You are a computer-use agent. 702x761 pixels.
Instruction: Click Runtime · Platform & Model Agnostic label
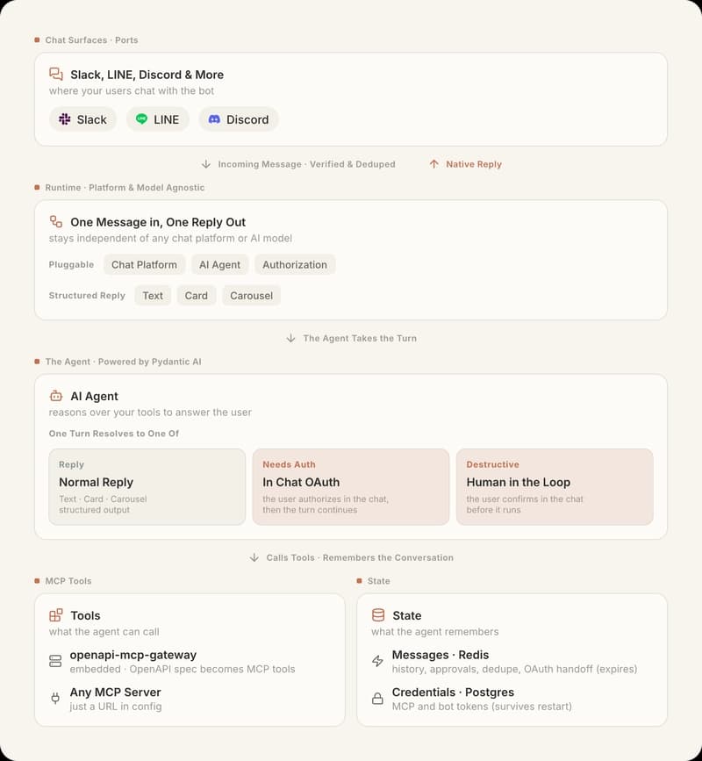click(125, 187)
